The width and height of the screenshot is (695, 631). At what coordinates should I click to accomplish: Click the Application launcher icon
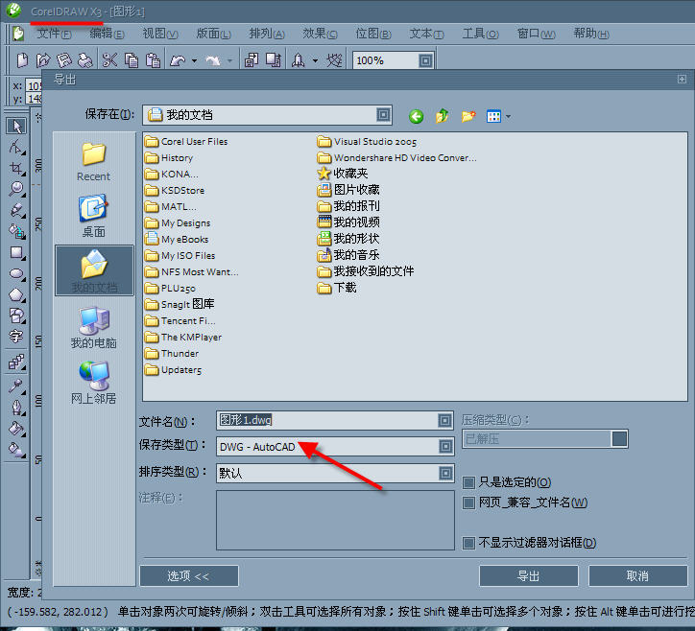pyautogui.click(x=299, y=60)
